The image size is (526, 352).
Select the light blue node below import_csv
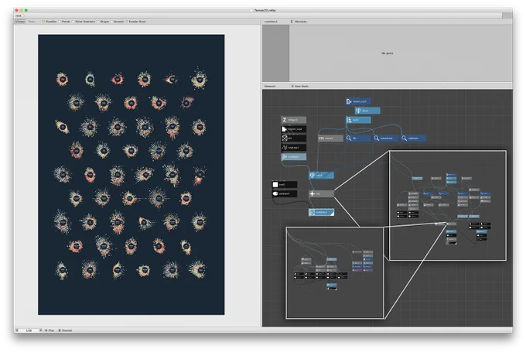[367, 111]
